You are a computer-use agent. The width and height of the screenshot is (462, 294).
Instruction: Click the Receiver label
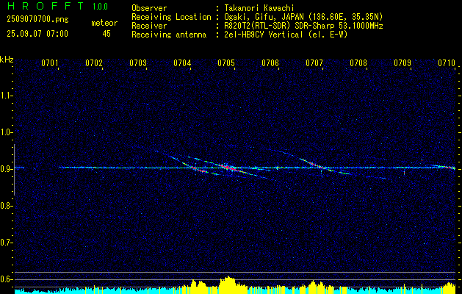pos(149,26)
